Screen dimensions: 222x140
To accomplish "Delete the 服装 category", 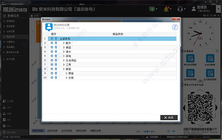I will tap(56, 69).
